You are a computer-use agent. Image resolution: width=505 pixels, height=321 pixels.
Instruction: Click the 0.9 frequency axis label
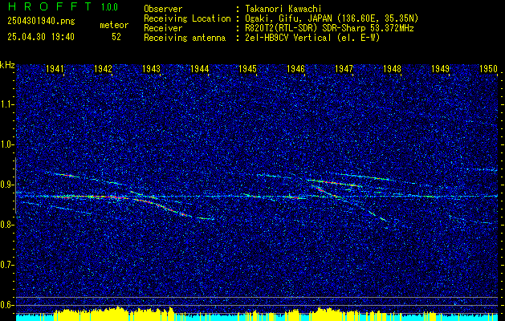pos(7,185)
